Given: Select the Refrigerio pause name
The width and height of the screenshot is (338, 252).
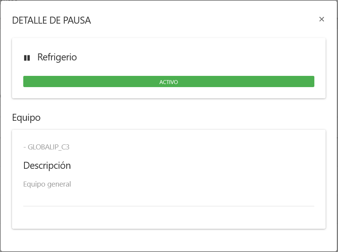Looking at the screenshot, I should coord(57,57).
